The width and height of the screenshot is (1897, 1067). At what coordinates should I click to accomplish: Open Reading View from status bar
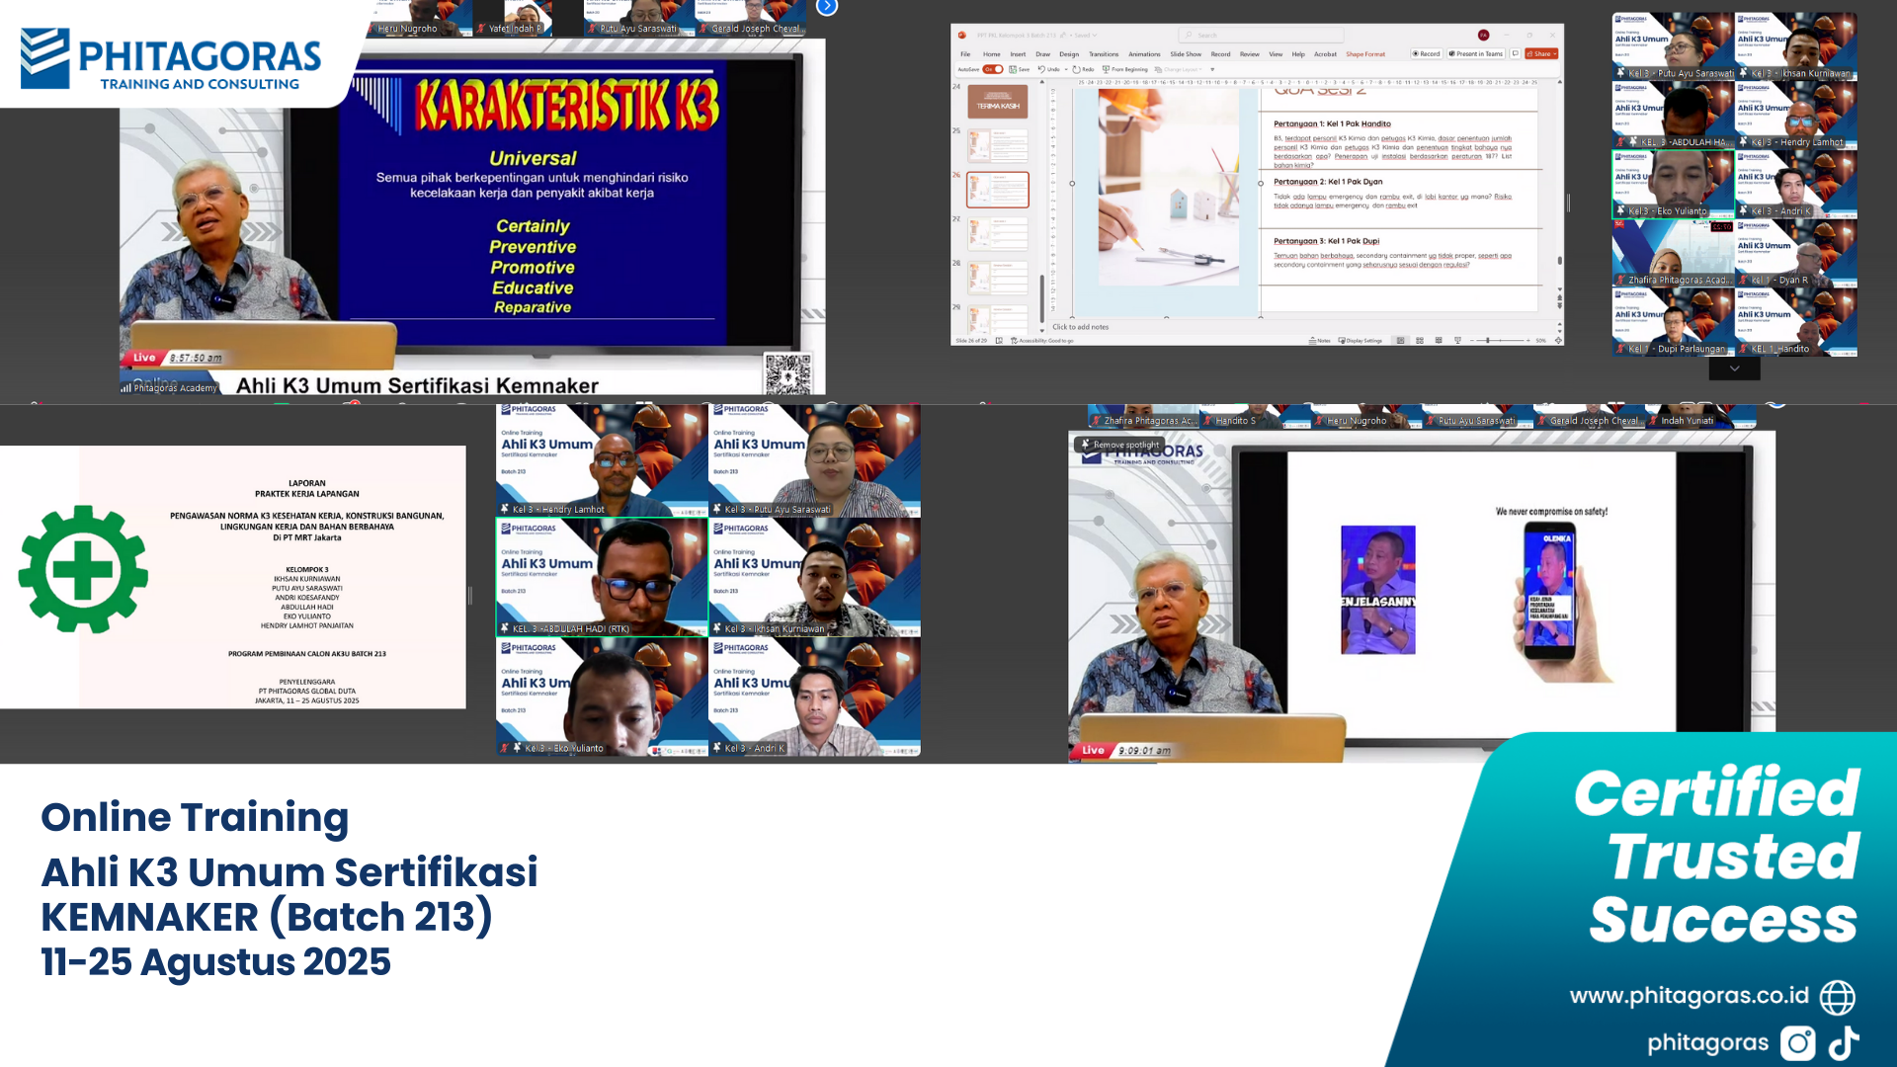coord(1439,341)
